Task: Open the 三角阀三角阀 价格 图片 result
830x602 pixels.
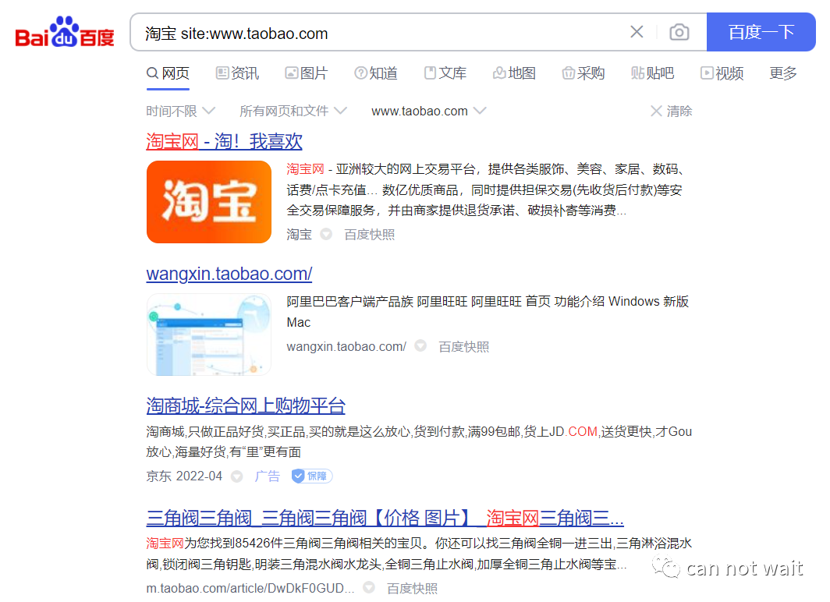Action: tap(385, 518)
